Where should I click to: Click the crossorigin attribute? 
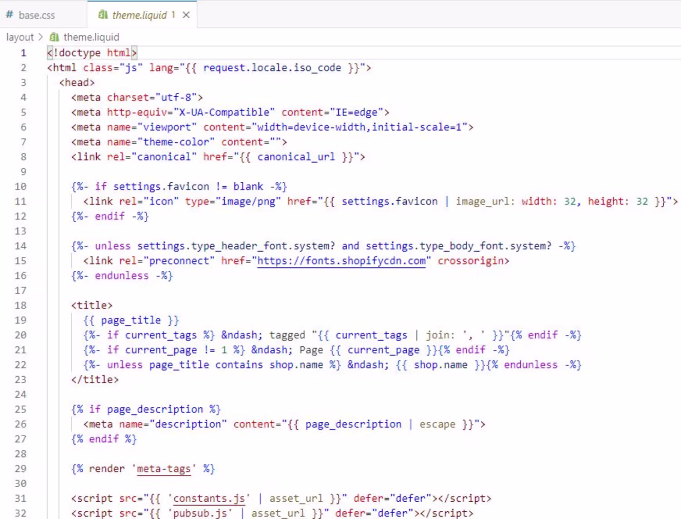(470, 261)
